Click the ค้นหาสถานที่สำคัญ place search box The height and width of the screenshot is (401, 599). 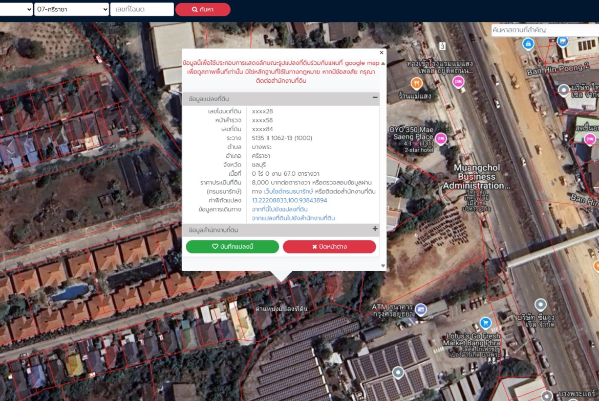(545, 30)
